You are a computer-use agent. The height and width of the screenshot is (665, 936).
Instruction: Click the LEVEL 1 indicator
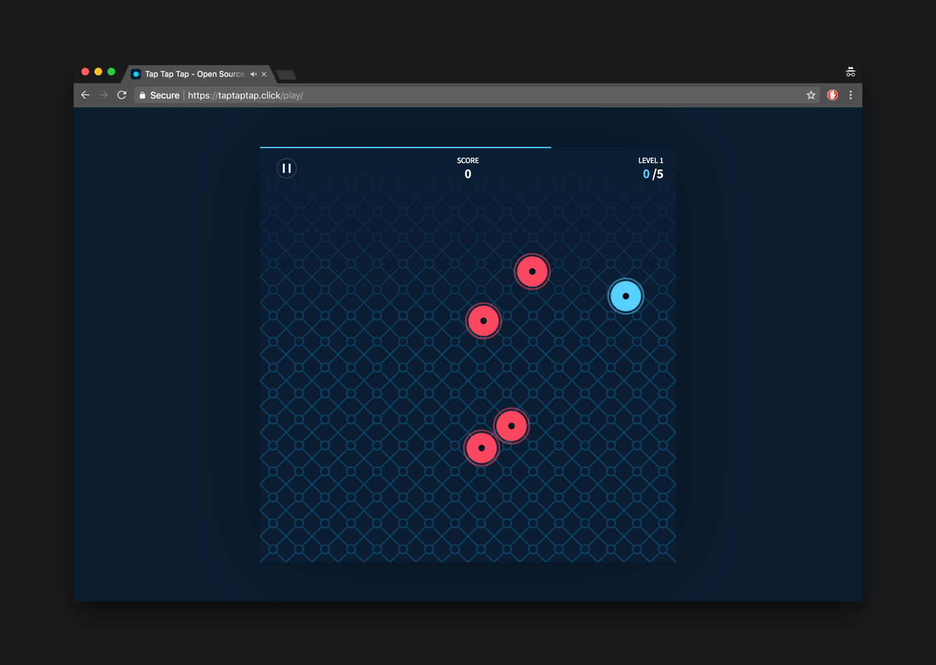click(x=651, y=160)
